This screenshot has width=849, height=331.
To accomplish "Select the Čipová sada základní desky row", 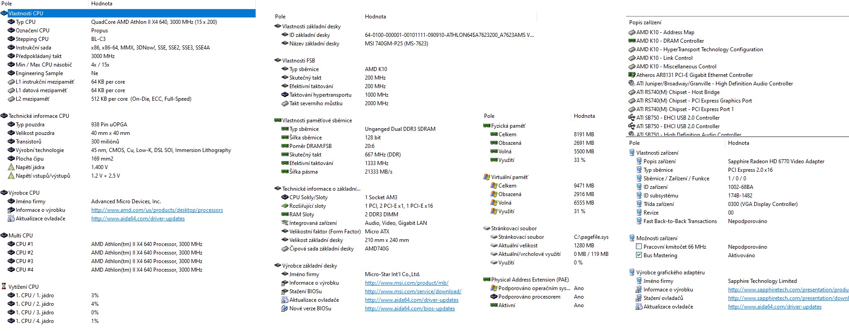I will (x=321, y=249).
